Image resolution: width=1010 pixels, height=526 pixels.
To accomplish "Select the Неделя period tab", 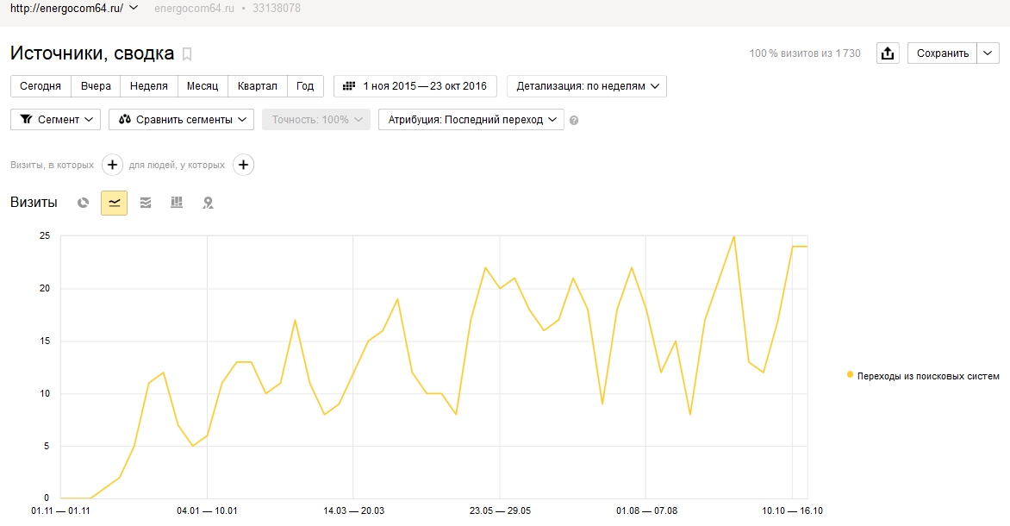I will [149, 86].
